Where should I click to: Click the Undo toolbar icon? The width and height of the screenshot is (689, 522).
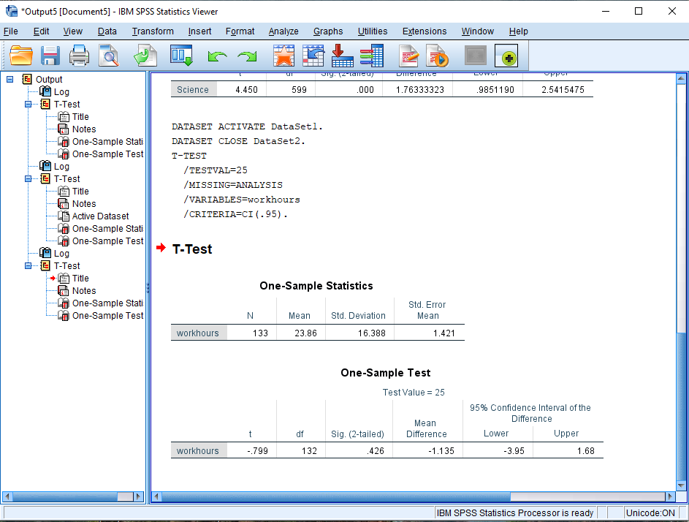[216, 56]
